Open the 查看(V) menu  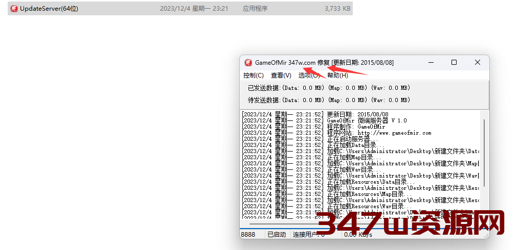pyautogui.click(x=281, y=76)
